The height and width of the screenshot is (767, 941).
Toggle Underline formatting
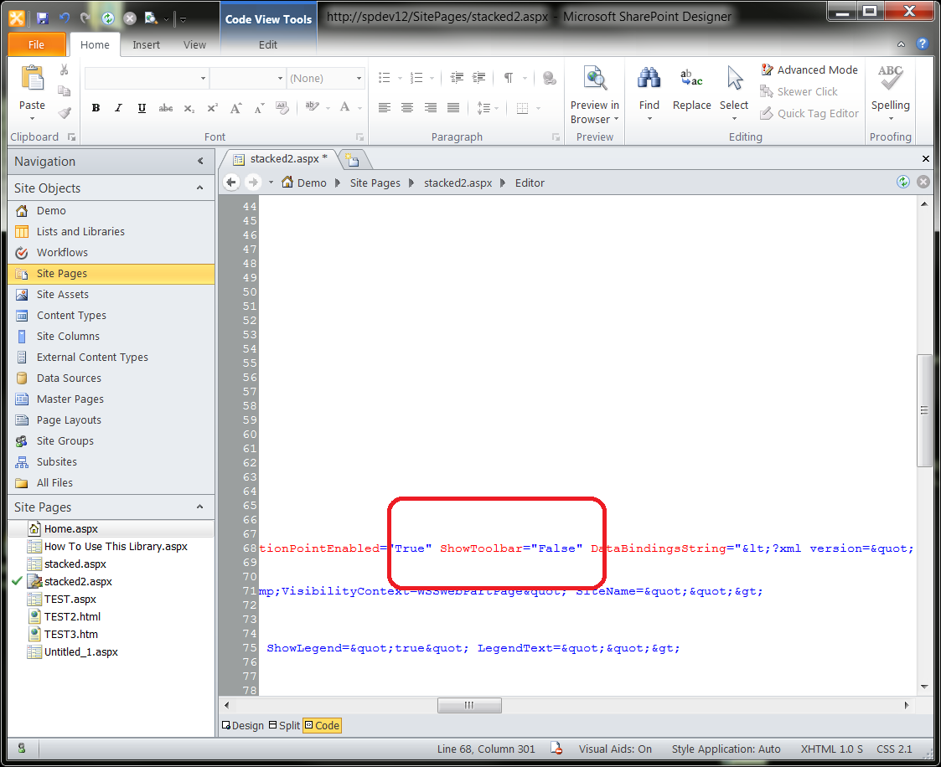click(142, 108)
